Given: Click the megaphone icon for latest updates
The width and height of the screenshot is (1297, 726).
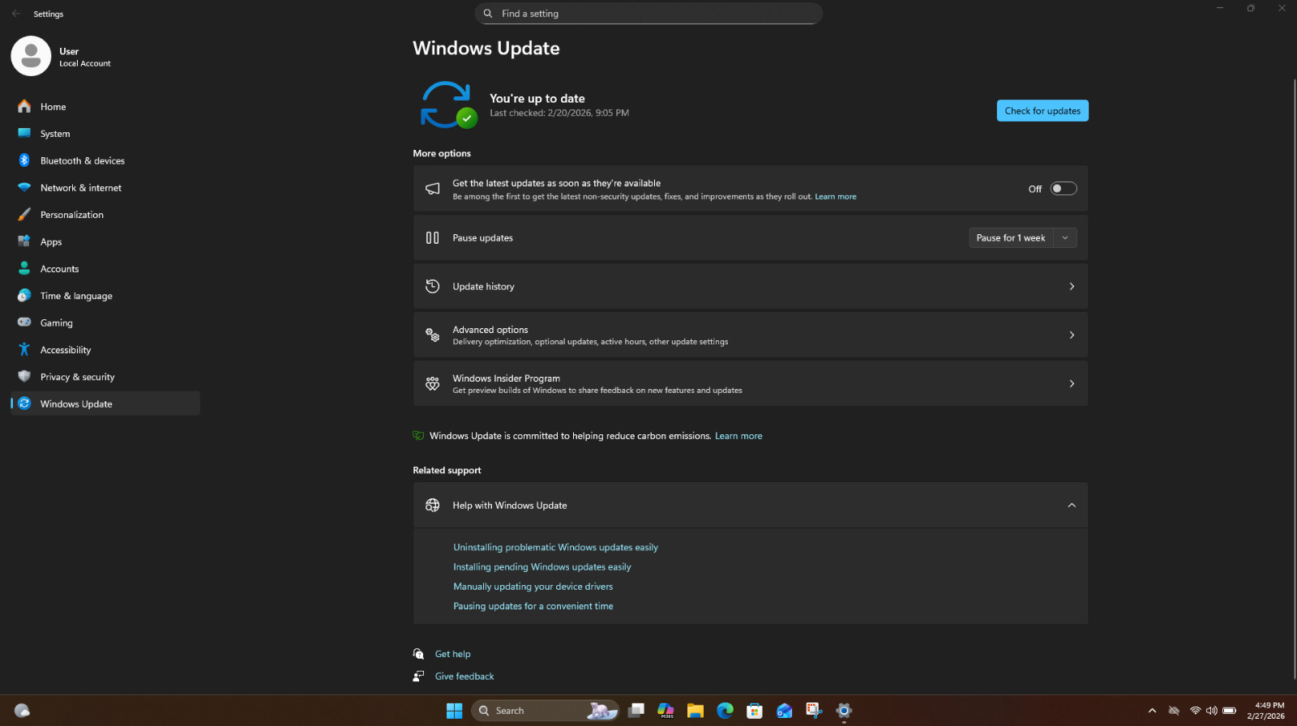Looking at the screenshot, I should click(x=433, y=189).
